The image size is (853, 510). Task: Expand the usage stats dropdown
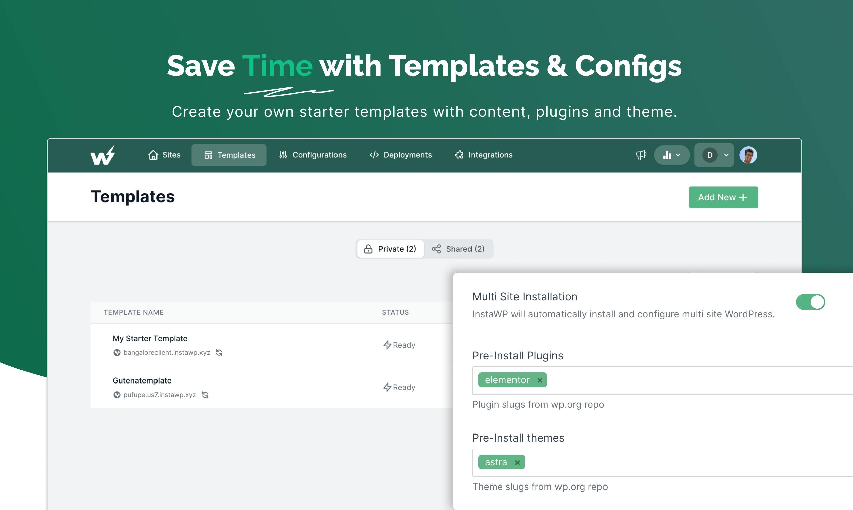671,155
